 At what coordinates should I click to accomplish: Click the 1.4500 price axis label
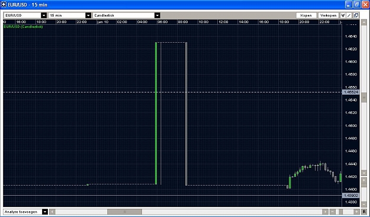tap(351, 126)
